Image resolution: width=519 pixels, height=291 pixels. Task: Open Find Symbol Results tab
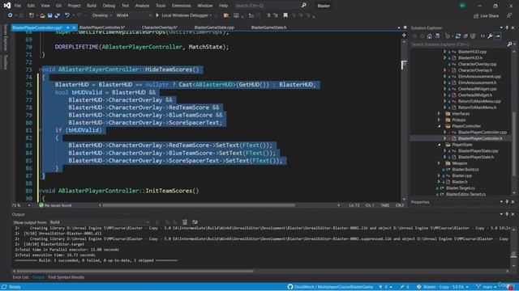[66, 277]
